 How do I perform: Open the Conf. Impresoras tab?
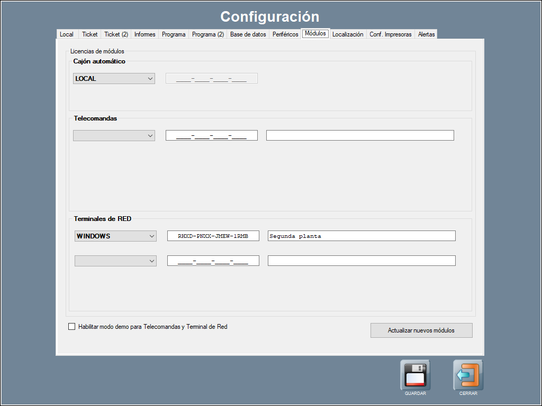click(390, 34)
